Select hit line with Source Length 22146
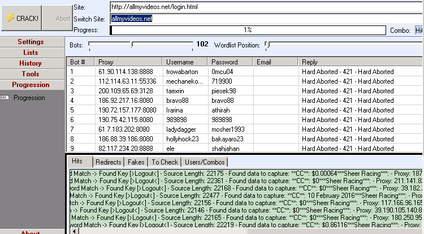The width and height of the screenshot is (424, 234). (x=246, y=210)
